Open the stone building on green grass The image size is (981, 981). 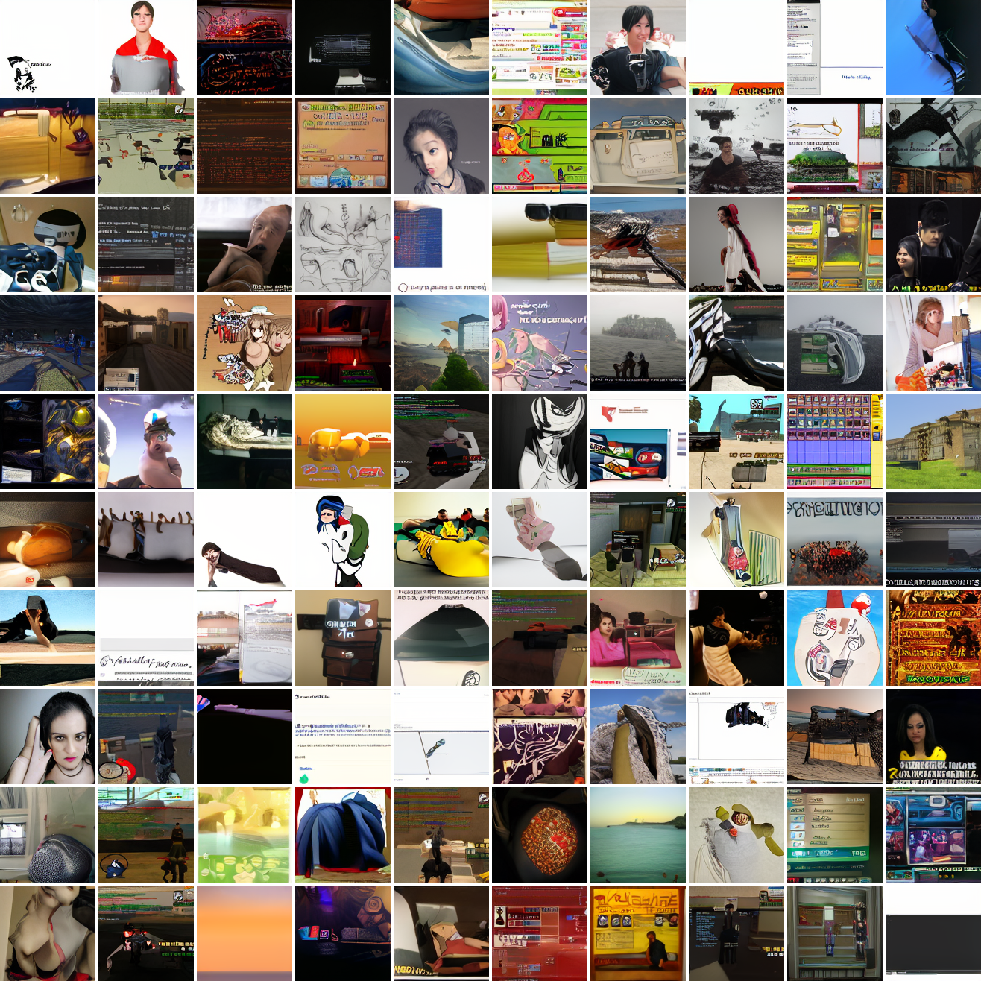933,441
